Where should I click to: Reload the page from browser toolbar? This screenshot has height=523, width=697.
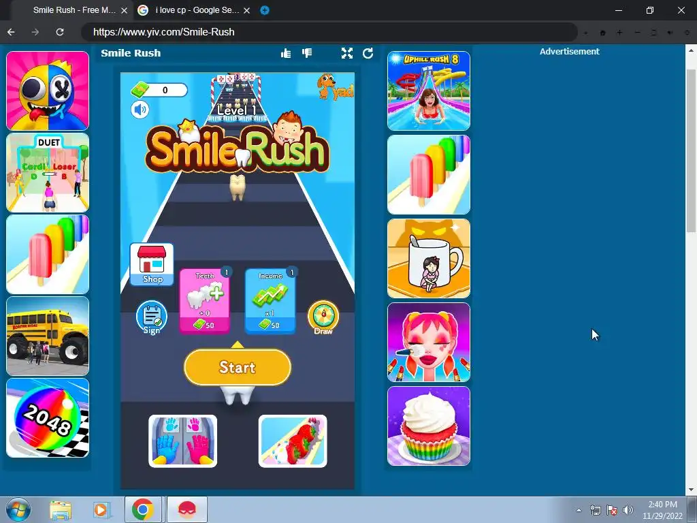tap(60, 32)
